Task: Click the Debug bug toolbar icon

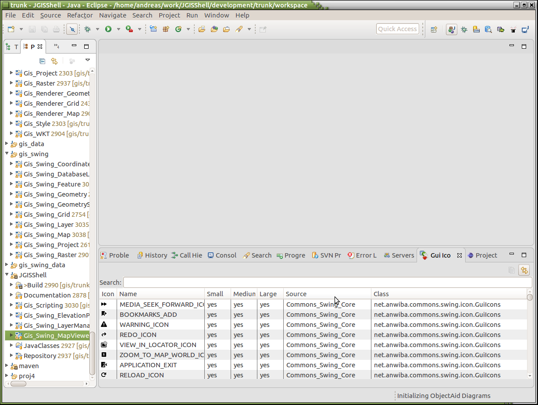Action: [x=88, y=29]
